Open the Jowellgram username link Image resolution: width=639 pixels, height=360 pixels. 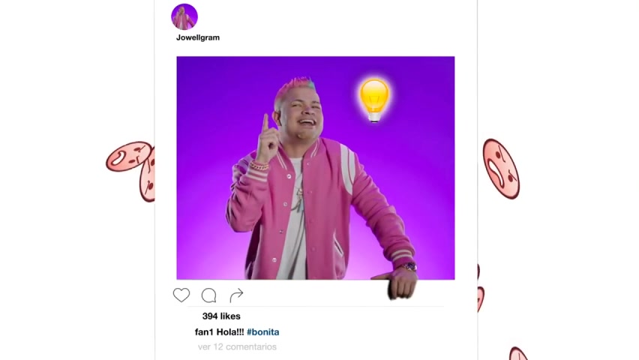(x=198, y=37)
